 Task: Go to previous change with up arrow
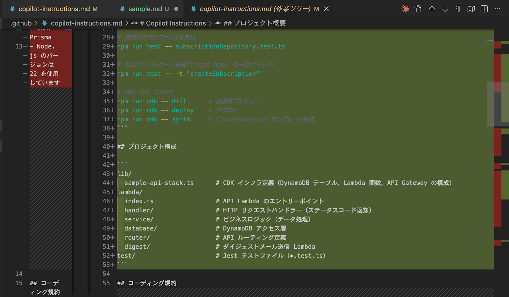pyautogui.click(x=432, y=9)
